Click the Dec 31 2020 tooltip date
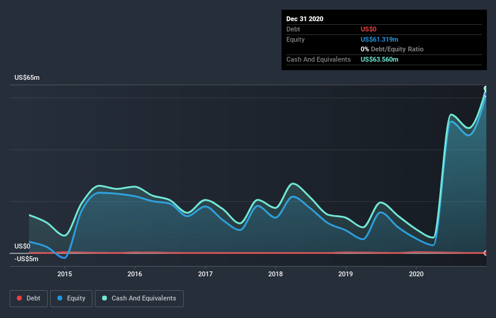The width and height of the screenshot is (496, 318). click(x=304, y=19)
